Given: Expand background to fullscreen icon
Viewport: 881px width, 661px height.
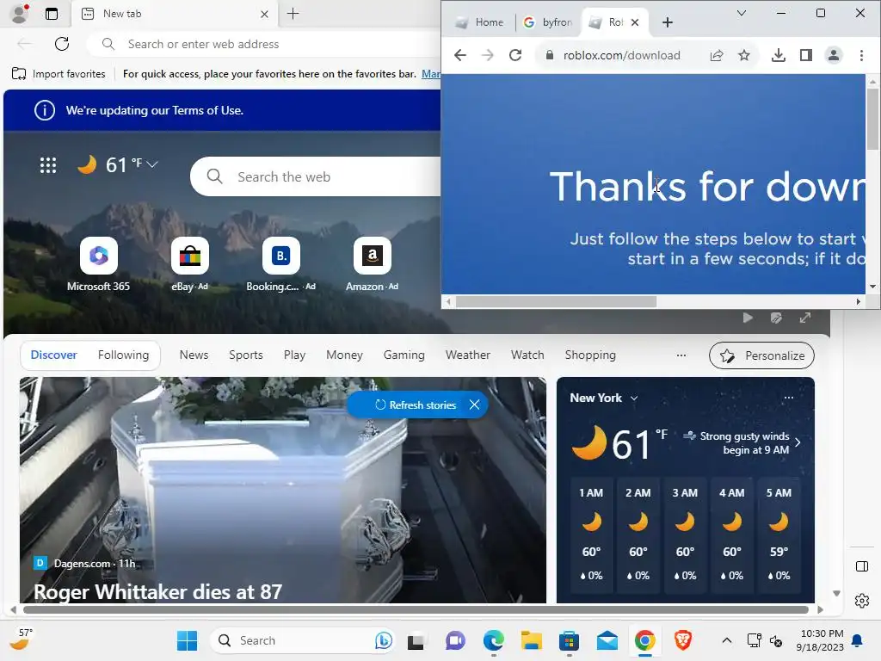Looking at the screenshot, I should pos(805,318).
